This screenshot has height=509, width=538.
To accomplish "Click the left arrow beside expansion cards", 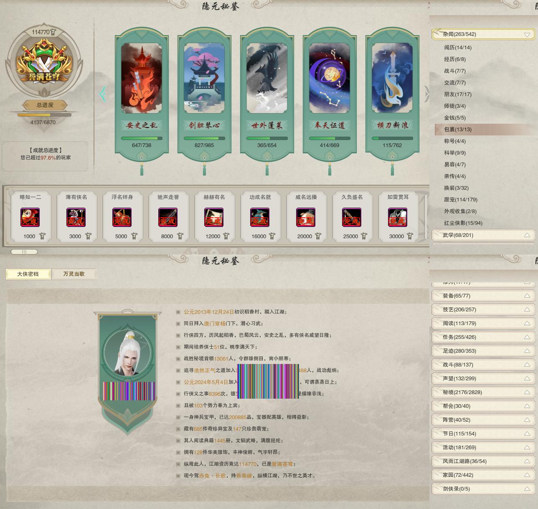I will (x=103, y=94).
